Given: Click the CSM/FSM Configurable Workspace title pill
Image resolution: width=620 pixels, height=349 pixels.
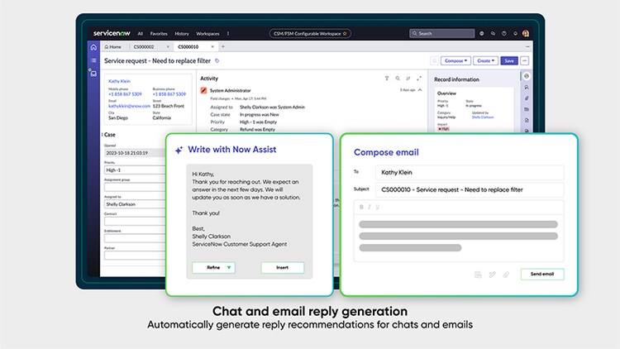Looking at the screenshot, I should tap(310, 34).
